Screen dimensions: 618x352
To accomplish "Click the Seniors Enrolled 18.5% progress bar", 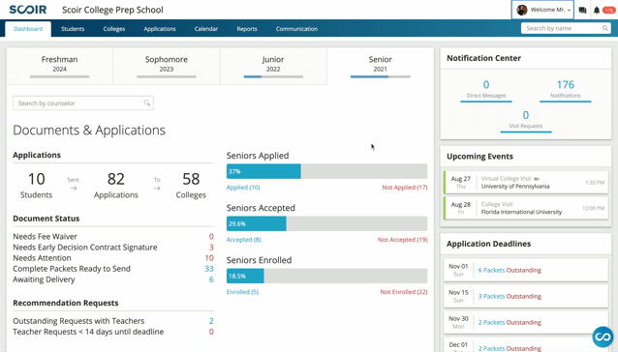I will (x=326, y=277).
